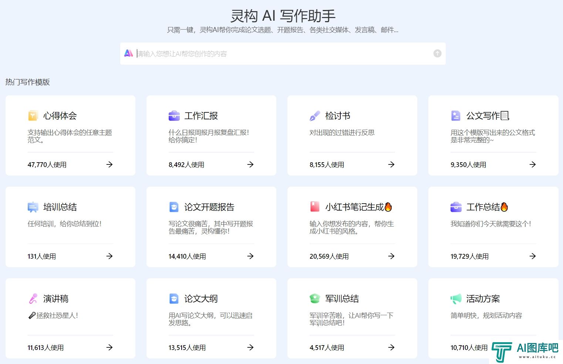Click the 论文开题报告 graduation cap icon

(x=174, y=207)
